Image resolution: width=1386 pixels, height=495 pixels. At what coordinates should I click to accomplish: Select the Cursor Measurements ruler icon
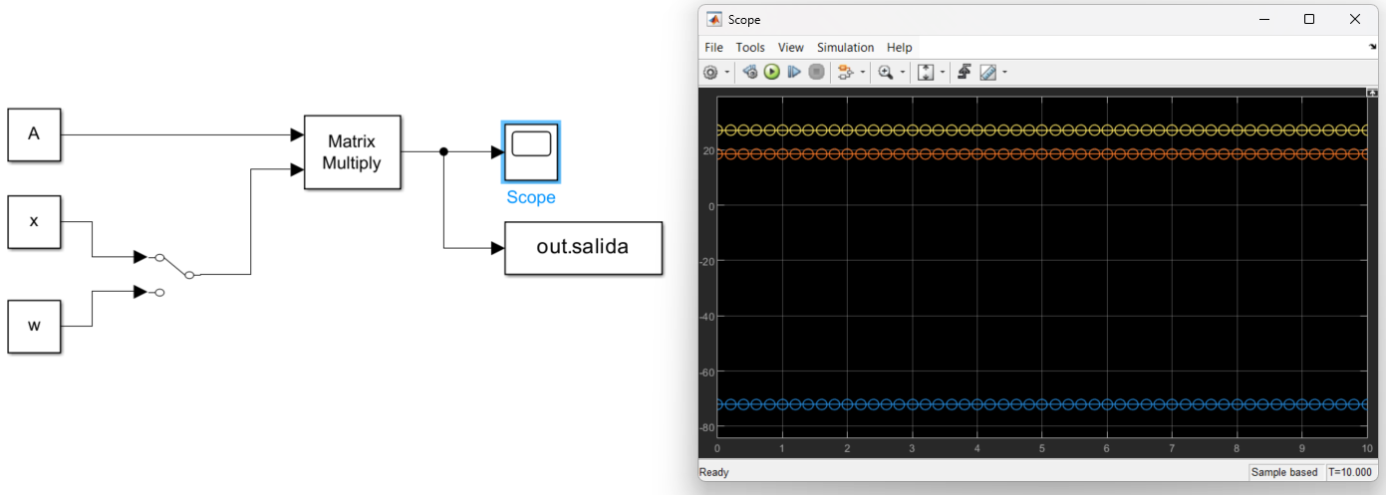987,73
